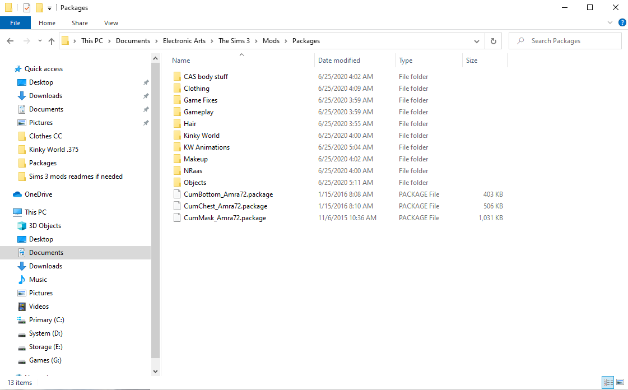Image resolution: width=628 pixels, height=390 pixels.
Task: Select the Objects folder icon
Action: point(177,182)
